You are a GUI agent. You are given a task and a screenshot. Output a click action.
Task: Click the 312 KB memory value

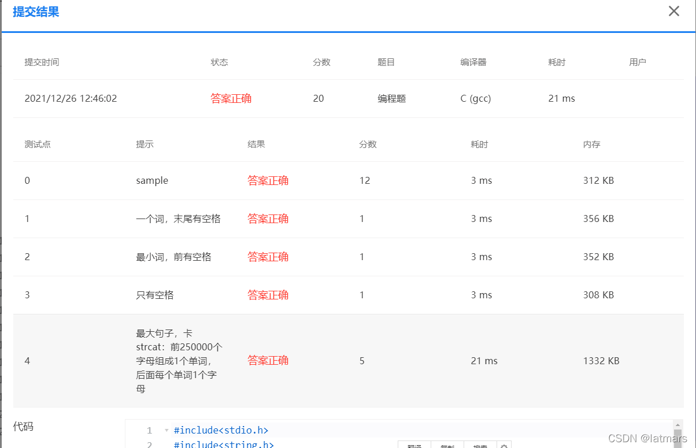point(598,180)
